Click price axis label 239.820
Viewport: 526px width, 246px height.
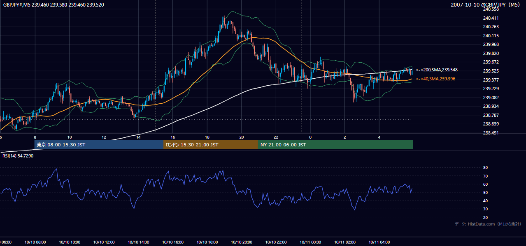(x=491, y=53)
